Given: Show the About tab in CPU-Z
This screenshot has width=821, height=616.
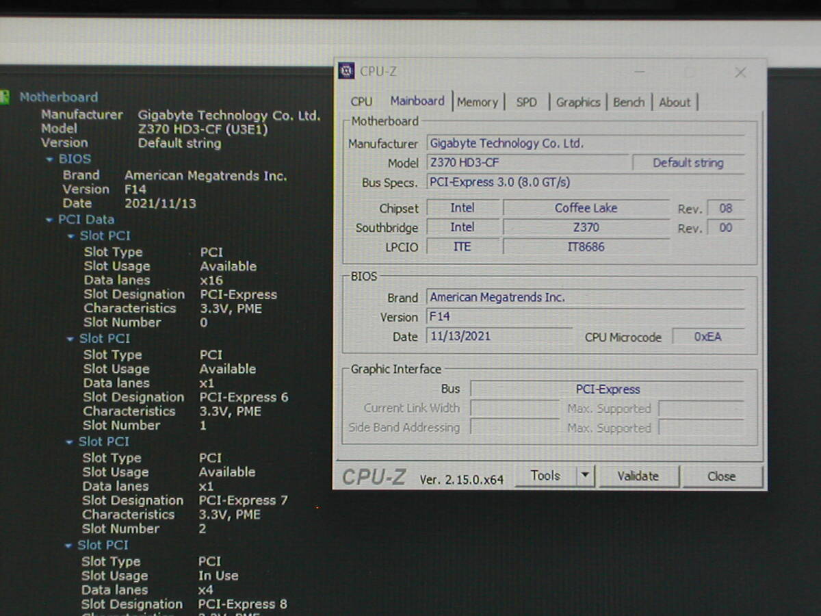Looking at the screenshot, I should pyautogui.click(x=675, y=102).
